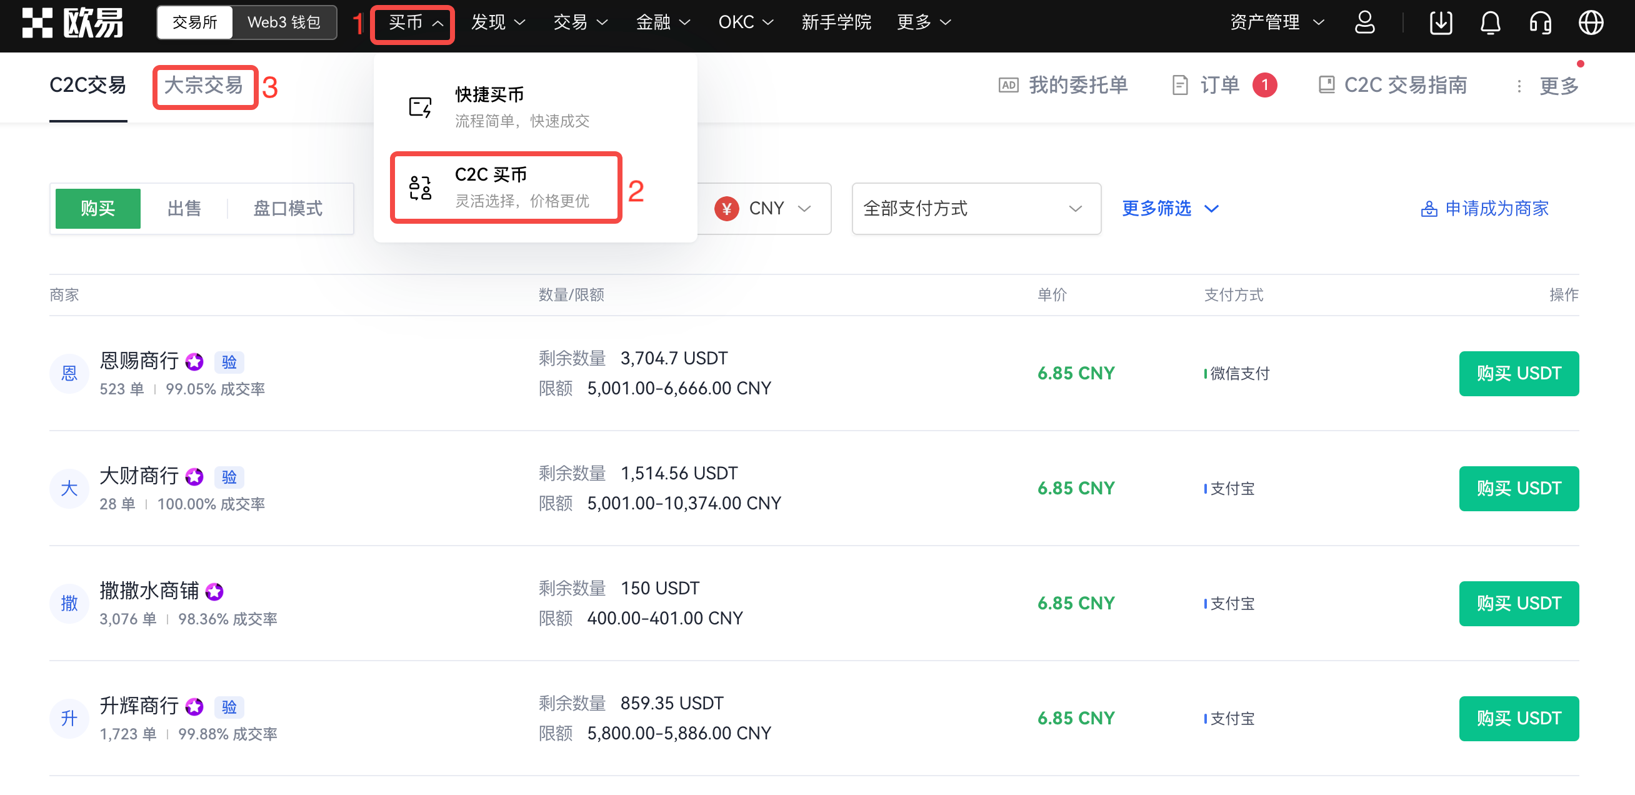Select the 出售 sell option
This screenshot has width=1635, height=795.
(184, 209)
